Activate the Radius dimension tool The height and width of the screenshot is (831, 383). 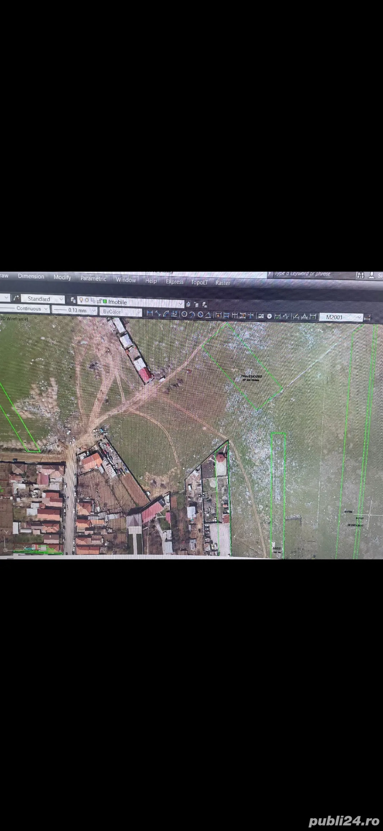point(184,314)
